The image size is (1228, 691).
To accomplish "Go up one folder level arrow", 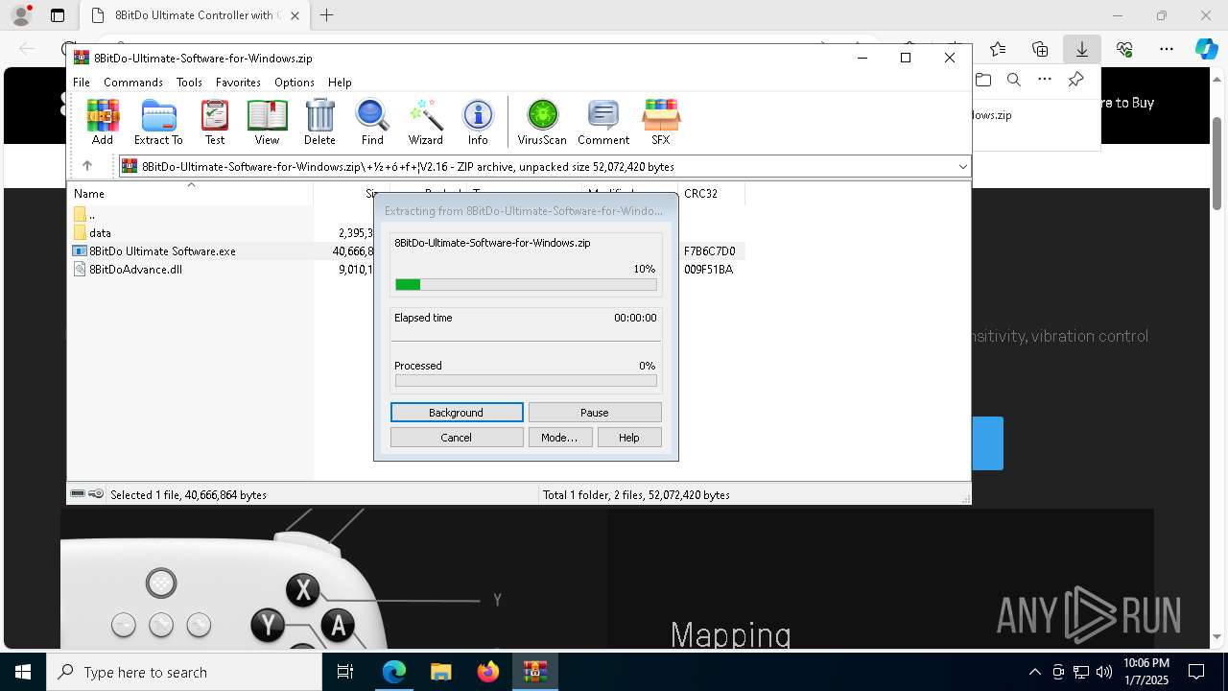I will [x=86, y=166].
